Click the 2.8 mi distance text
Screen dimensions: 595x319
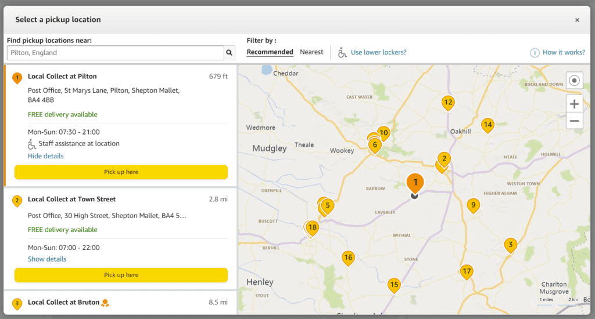218,200
